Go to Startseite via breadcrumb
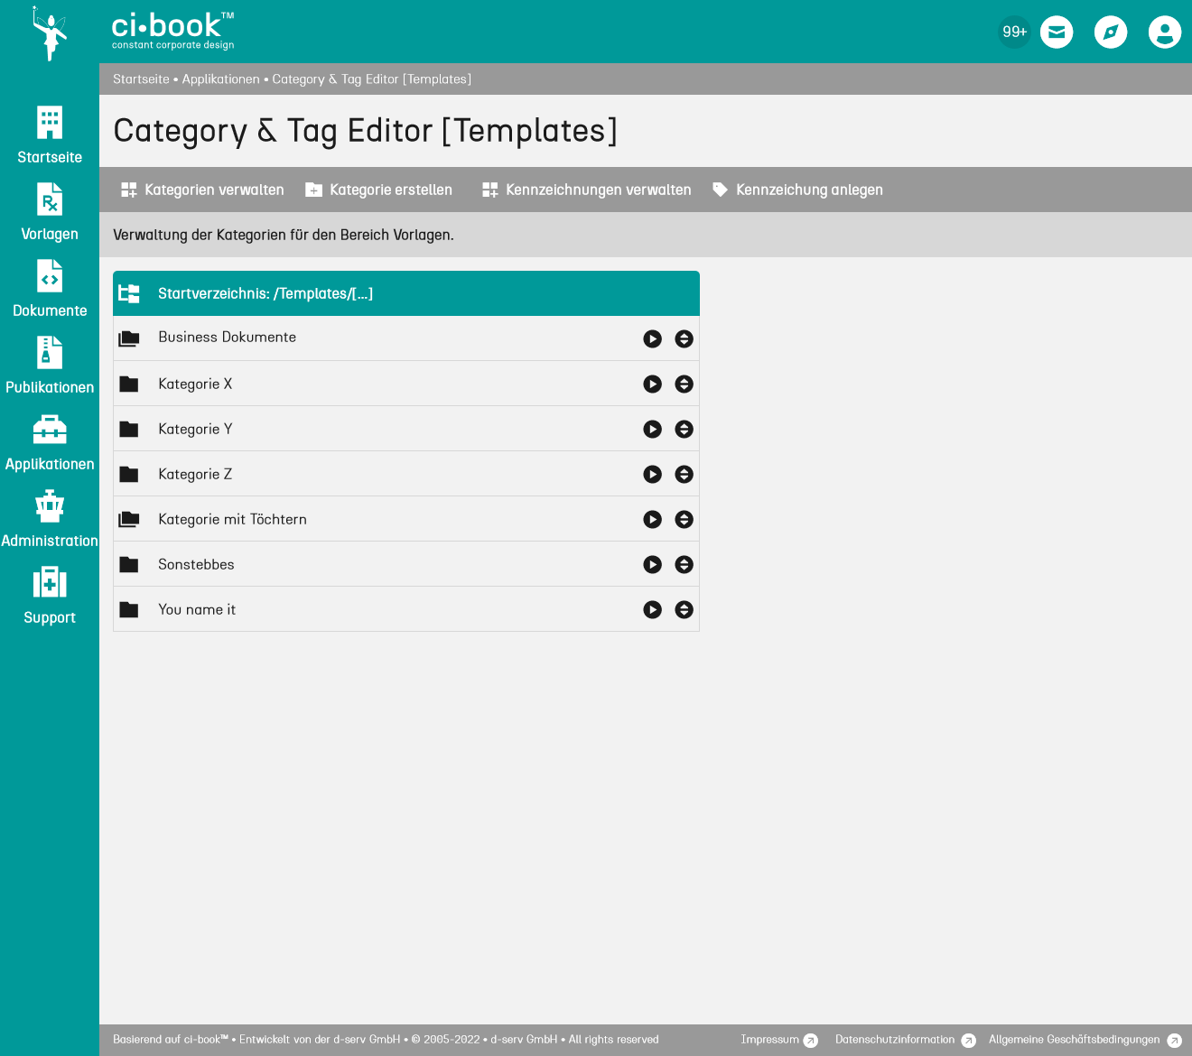 (x=141, y=79)
